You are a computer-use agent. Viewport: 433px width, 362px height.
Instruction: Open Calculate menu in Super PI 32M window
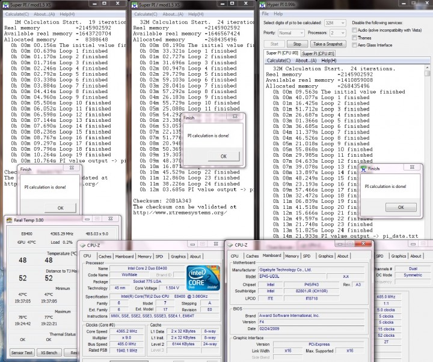tap(146, 14)
